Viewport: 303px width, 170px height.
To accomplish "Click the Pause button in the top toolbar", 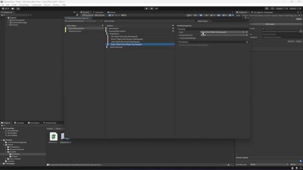I will pyautogui.click(x=151, y=8).
